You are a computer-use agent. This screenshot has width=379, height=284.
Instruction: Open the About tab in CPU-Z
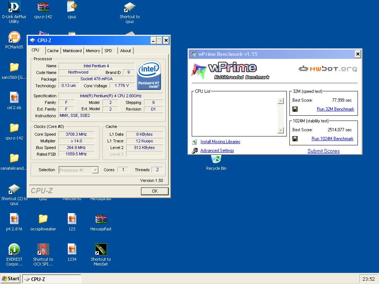point(125,51)
